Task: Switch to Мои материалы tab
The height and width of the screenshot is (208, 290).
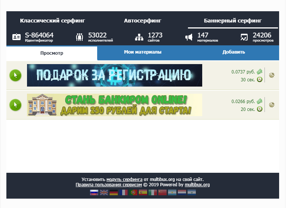Action: pyautogui.click(x=143, y=52)
